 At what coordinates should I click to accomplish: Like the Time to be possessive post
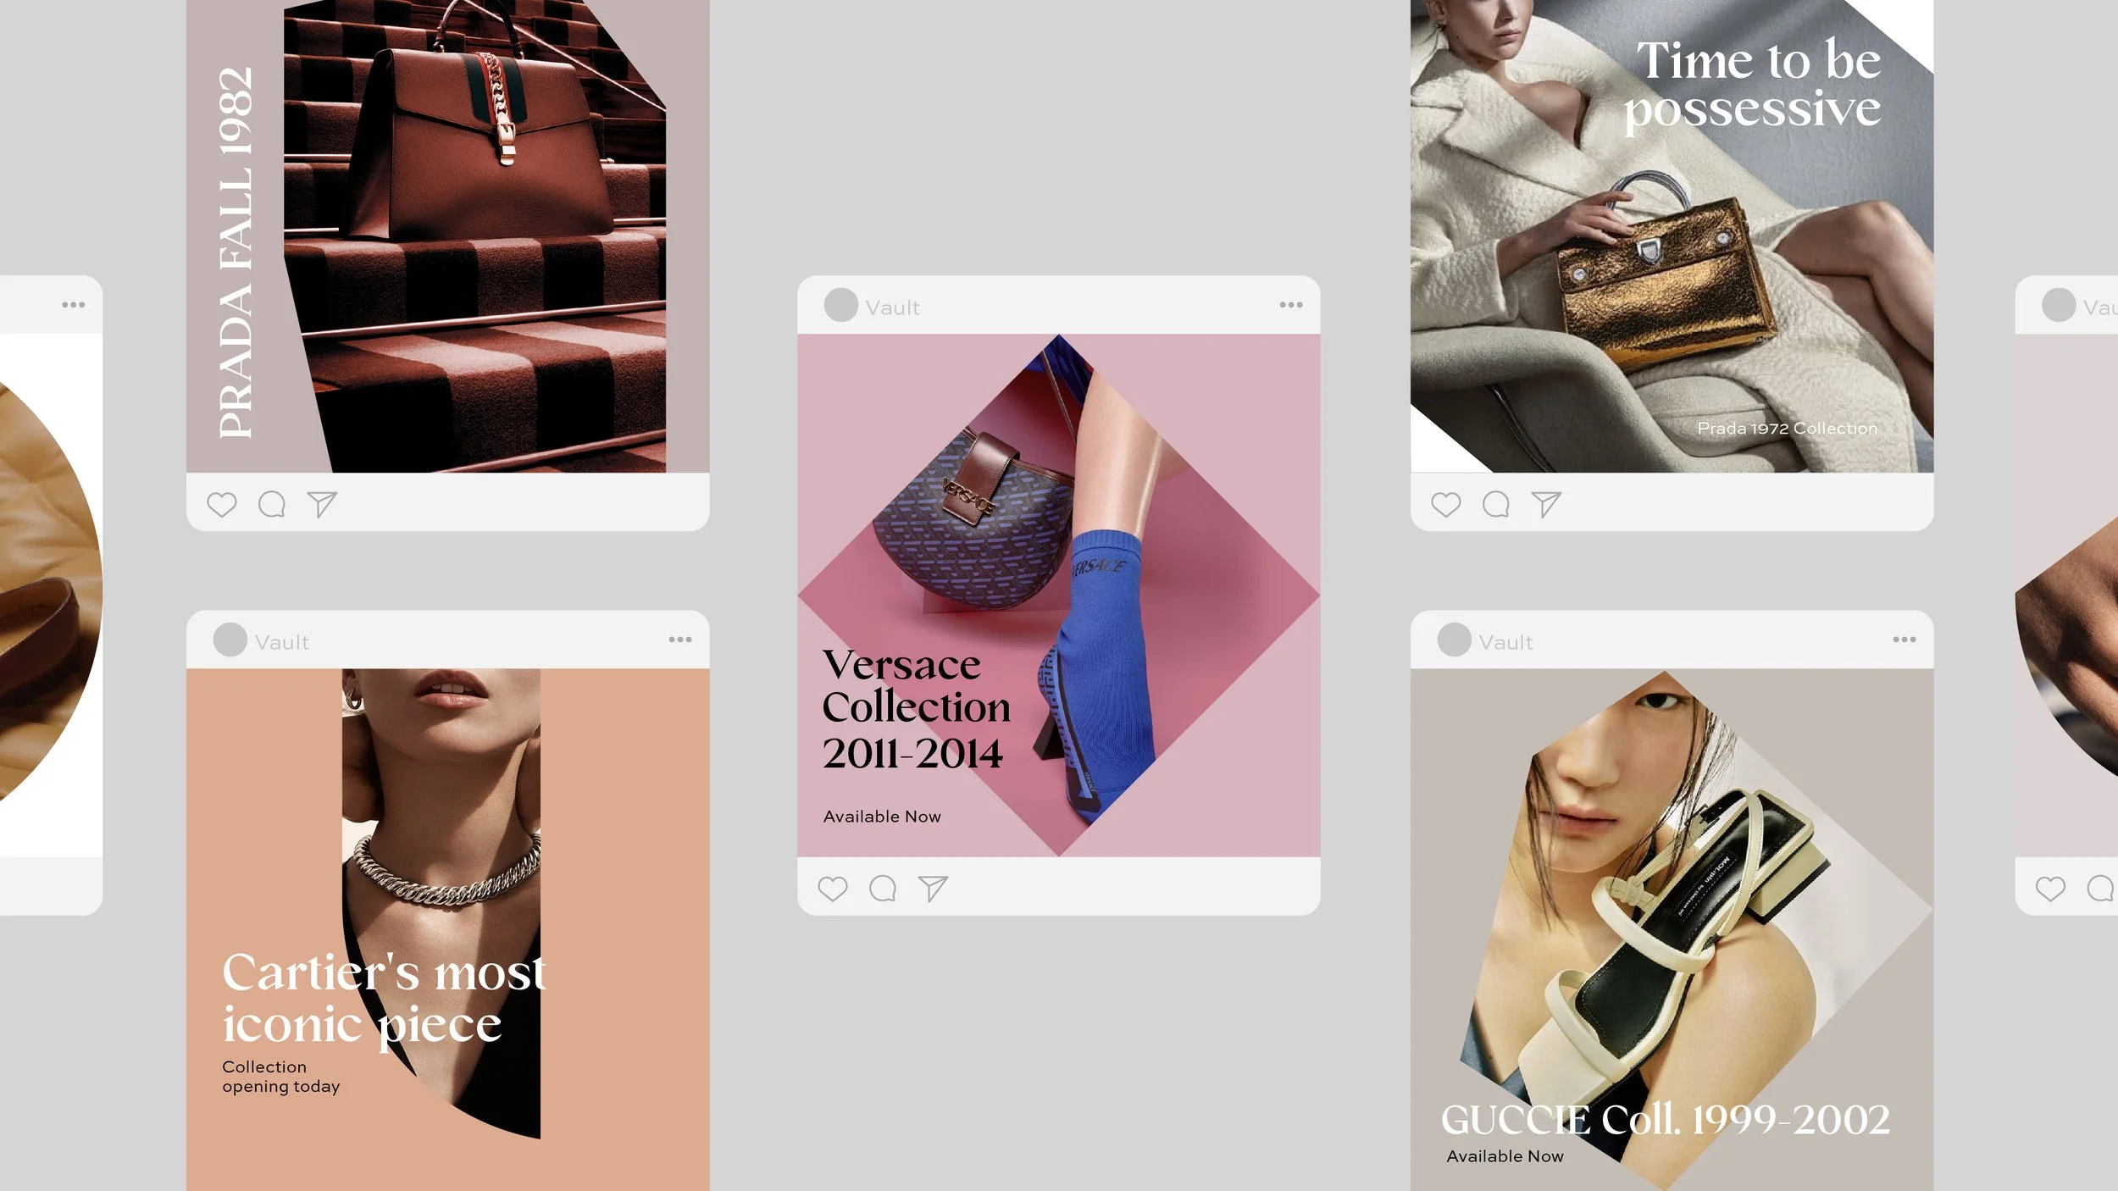tap(1446, 505)
